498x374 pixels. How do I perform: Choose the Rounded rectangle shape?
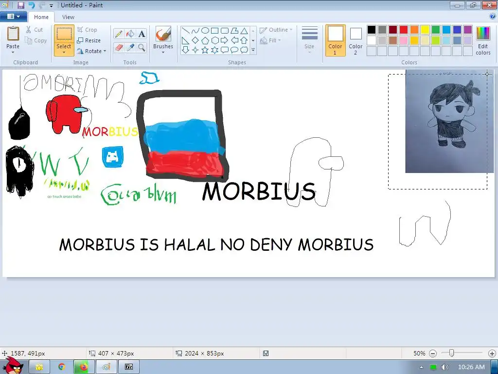point(225,31)
